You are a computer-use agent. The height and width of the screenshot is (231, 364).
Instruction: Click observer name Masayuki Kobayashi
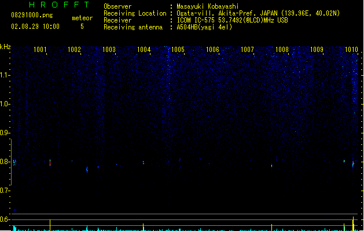click(x=208, y=6)
